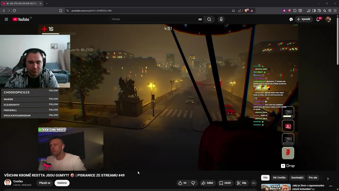The height and width of the screenshot is (191, 339).
Task: Open the Brave Rewards triangle icon
Action: click(252, 11)
